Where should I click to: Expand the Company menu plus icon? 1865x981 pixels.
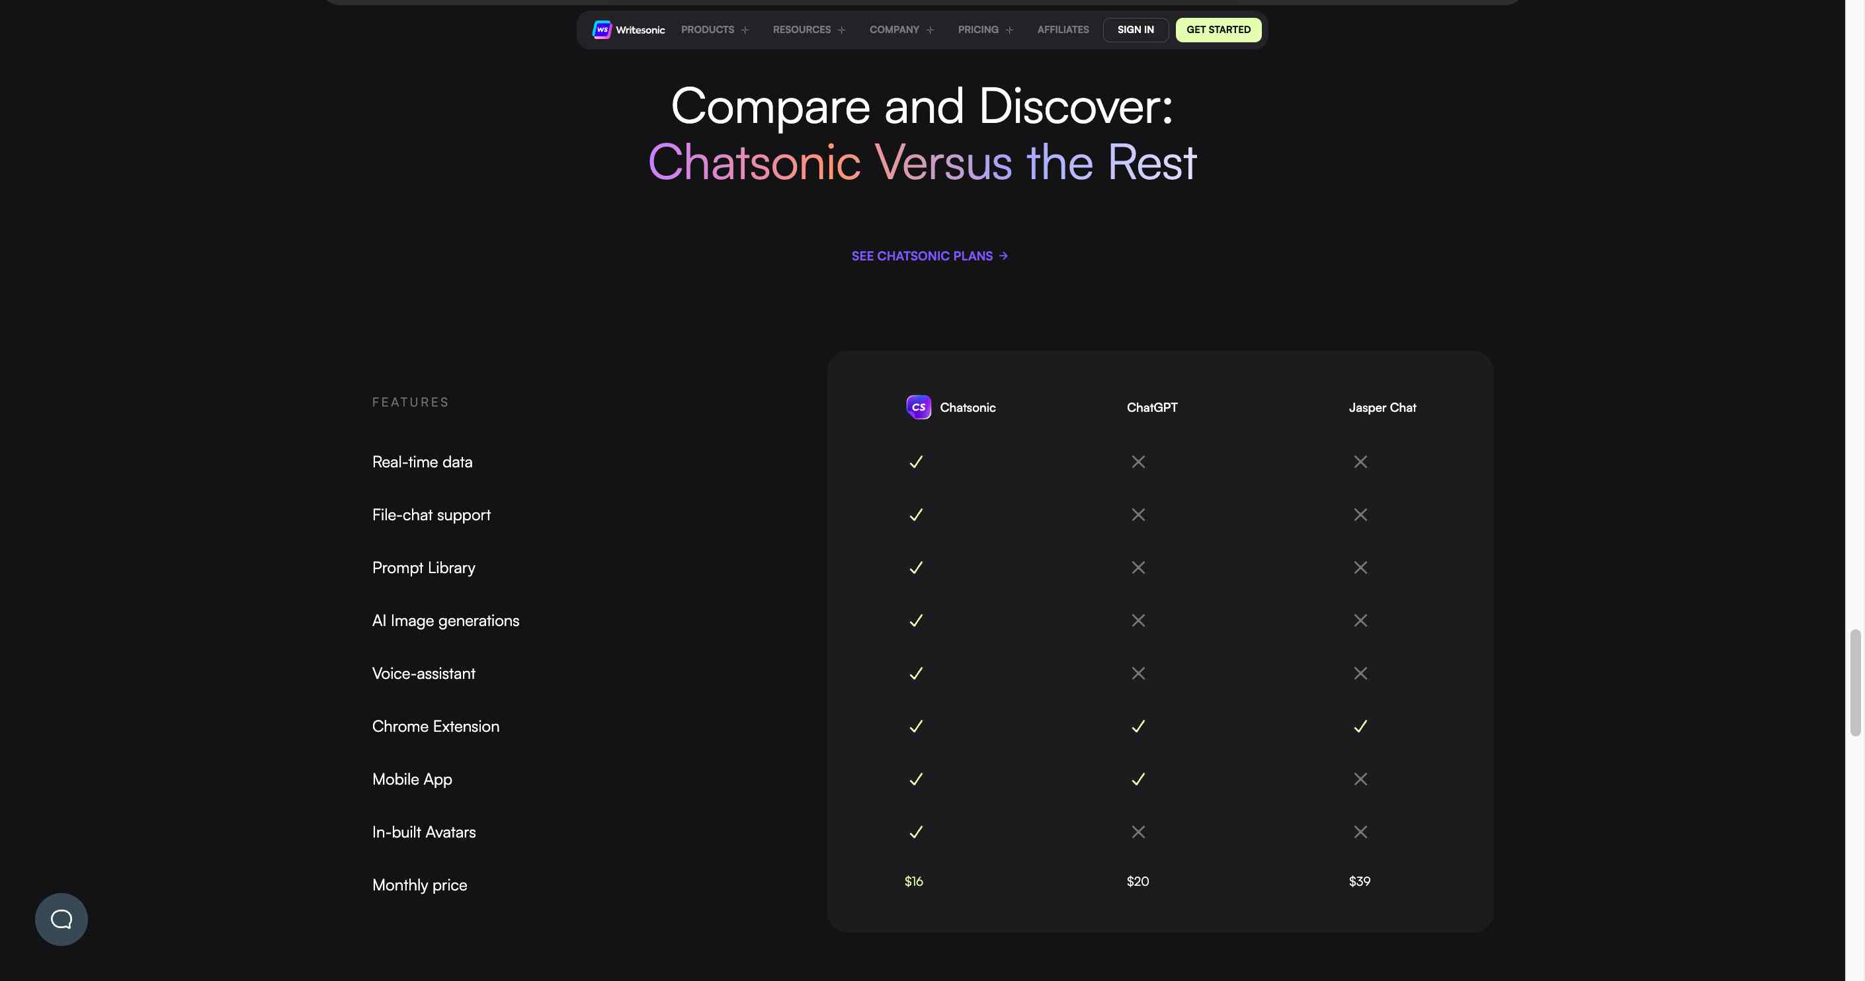coord(930,30)
